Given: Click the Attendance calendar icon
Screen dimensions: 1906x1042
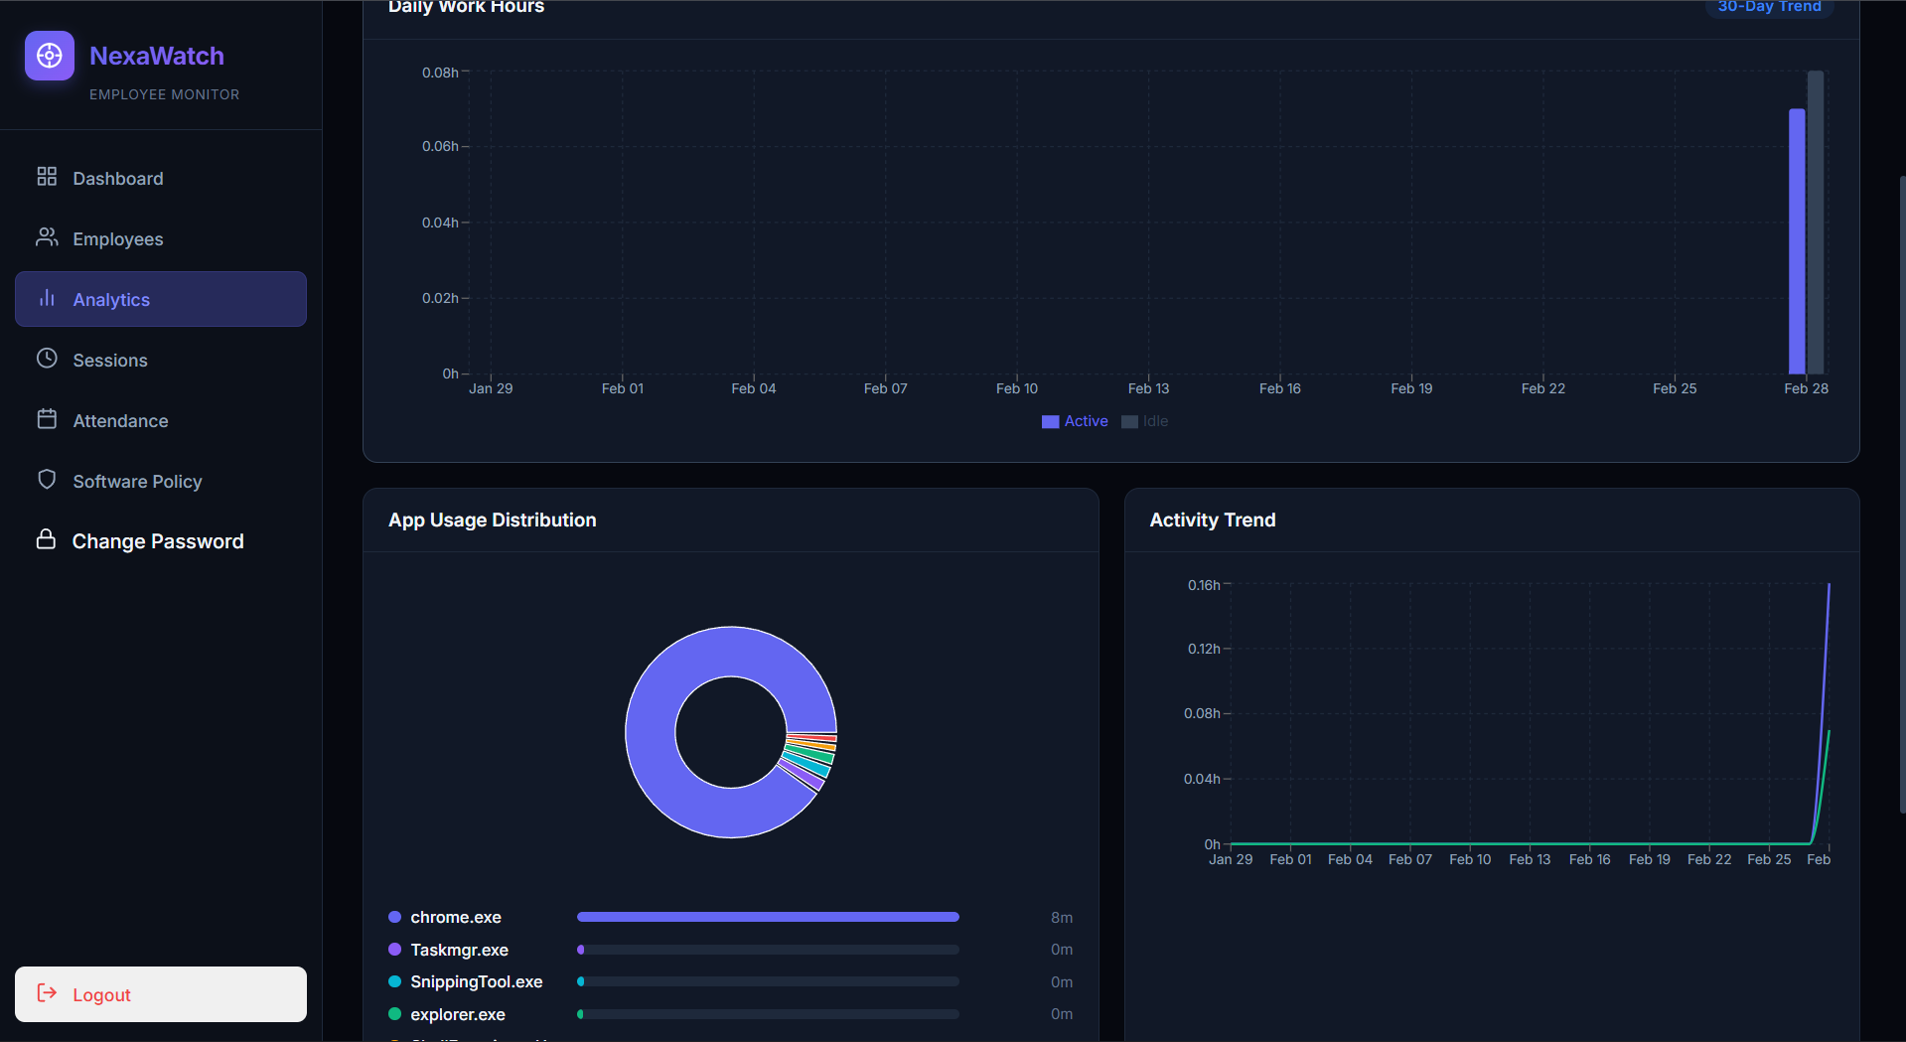Looking at the screenshot, I should click(x=47, y=419).
